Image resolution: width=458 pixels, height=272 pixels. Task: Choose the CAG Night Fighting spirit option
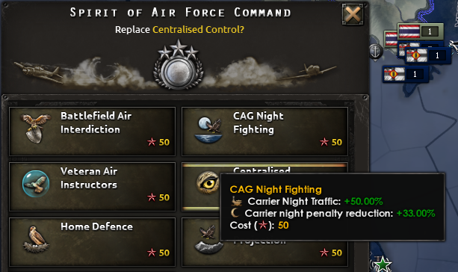coord(264,132)
